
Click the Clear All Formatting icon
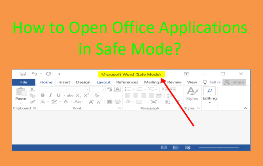click(x=97, y=95)
